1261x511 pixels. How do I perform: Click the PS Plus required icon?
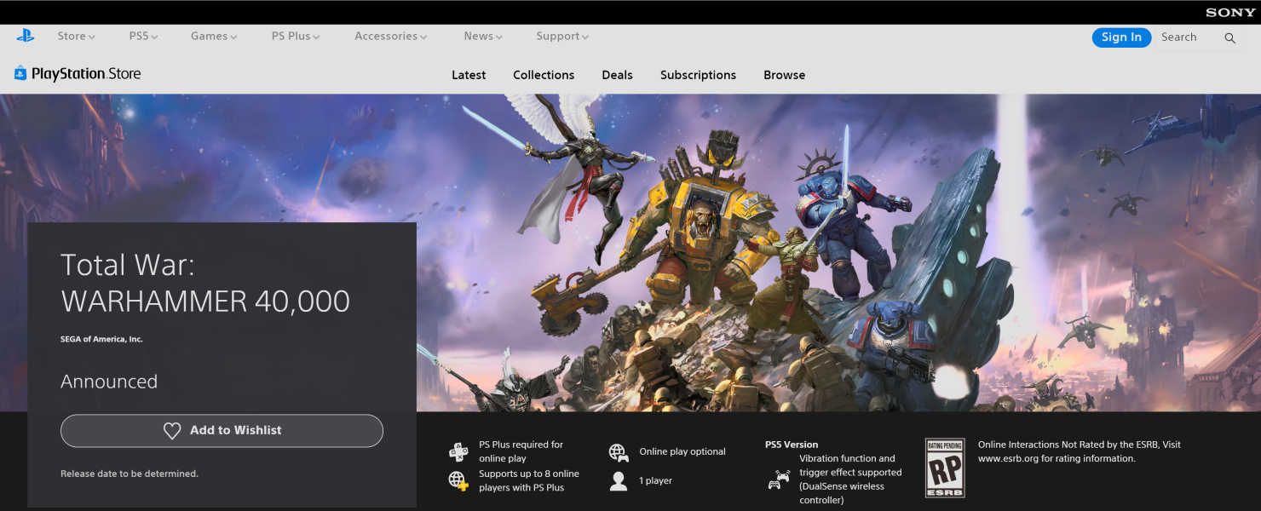click(x=458, y=451)
